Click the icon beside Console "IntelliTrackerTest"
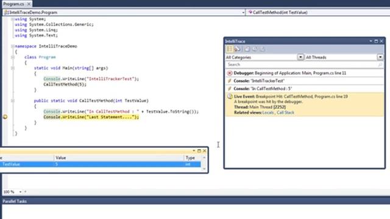The width and height of the screenshot is (390, 219). [x=230, y=81]
